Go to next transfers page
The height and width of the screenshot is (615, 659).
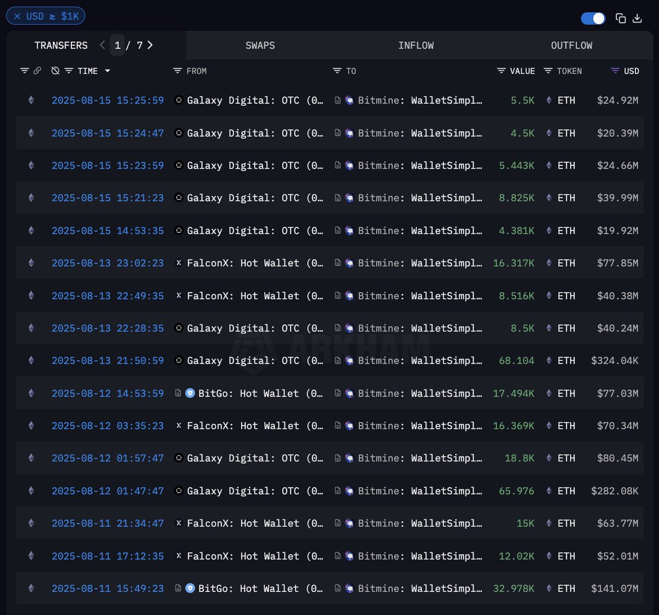(x=150, y=45)
